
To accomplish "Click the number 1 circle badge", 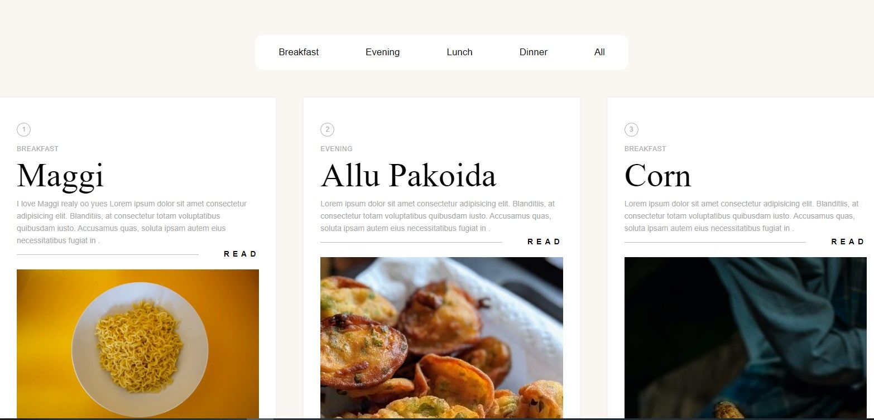I will [x=23, y=129].
